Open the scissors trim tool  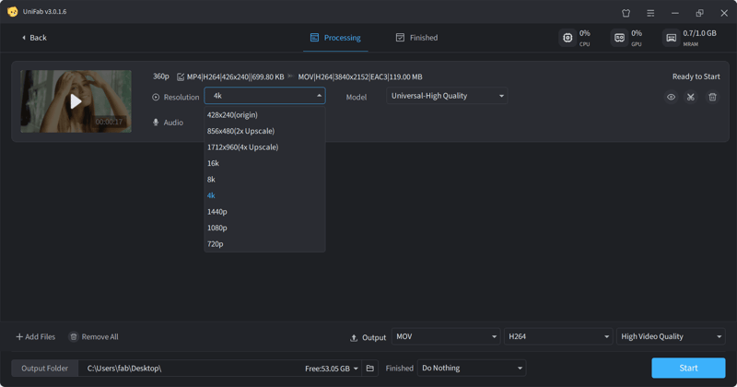[x=691, y=97]
